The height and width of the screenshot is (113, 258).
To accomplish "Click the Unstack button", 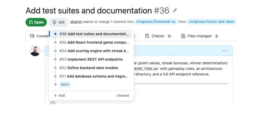I will point(123,96).
